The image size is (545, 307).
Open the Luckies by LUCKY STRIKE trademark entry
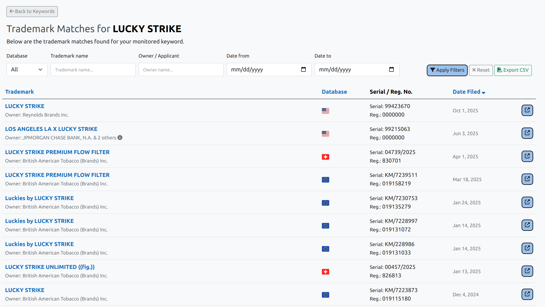39,198
